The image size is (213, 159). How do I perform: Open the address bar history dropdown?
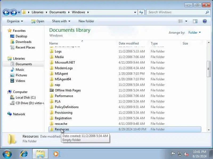[135, 12]
